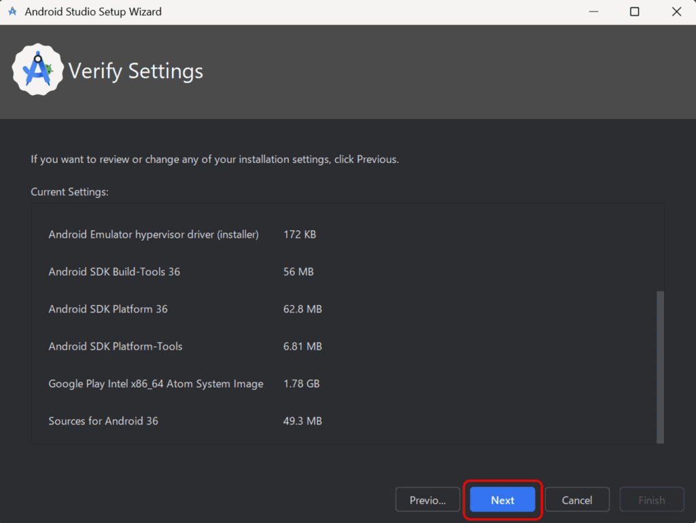
Task: Minimize the Setup Wizard window
Action: point(593,12)
